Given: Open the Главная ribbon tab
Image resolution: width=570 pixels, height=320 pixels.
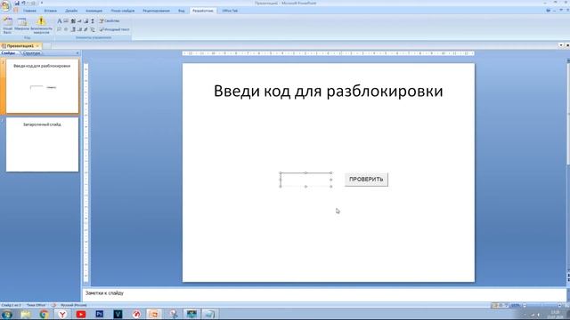Looking at the screenshot, I should (x=29, y=11).
